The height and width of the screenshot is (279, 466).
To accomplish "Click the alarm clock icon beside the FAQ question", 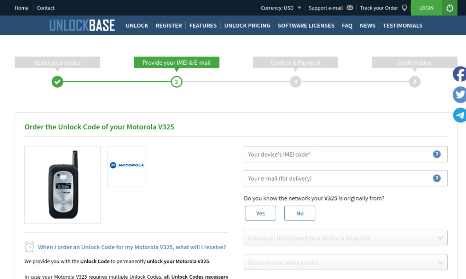I will click(29, 247).
